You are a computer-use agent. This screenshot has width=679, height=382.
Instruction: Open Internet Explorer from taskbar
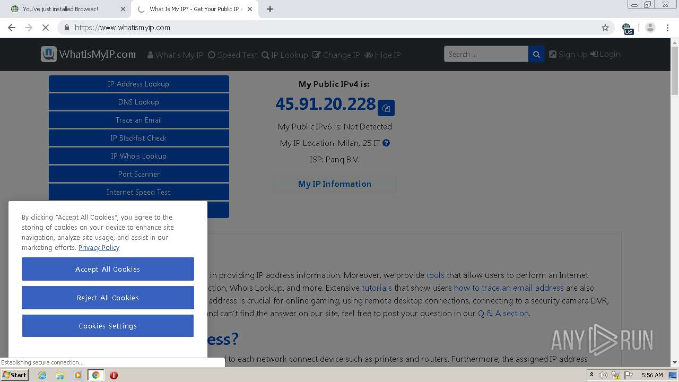pyautogui.click(x=42, y=375)
